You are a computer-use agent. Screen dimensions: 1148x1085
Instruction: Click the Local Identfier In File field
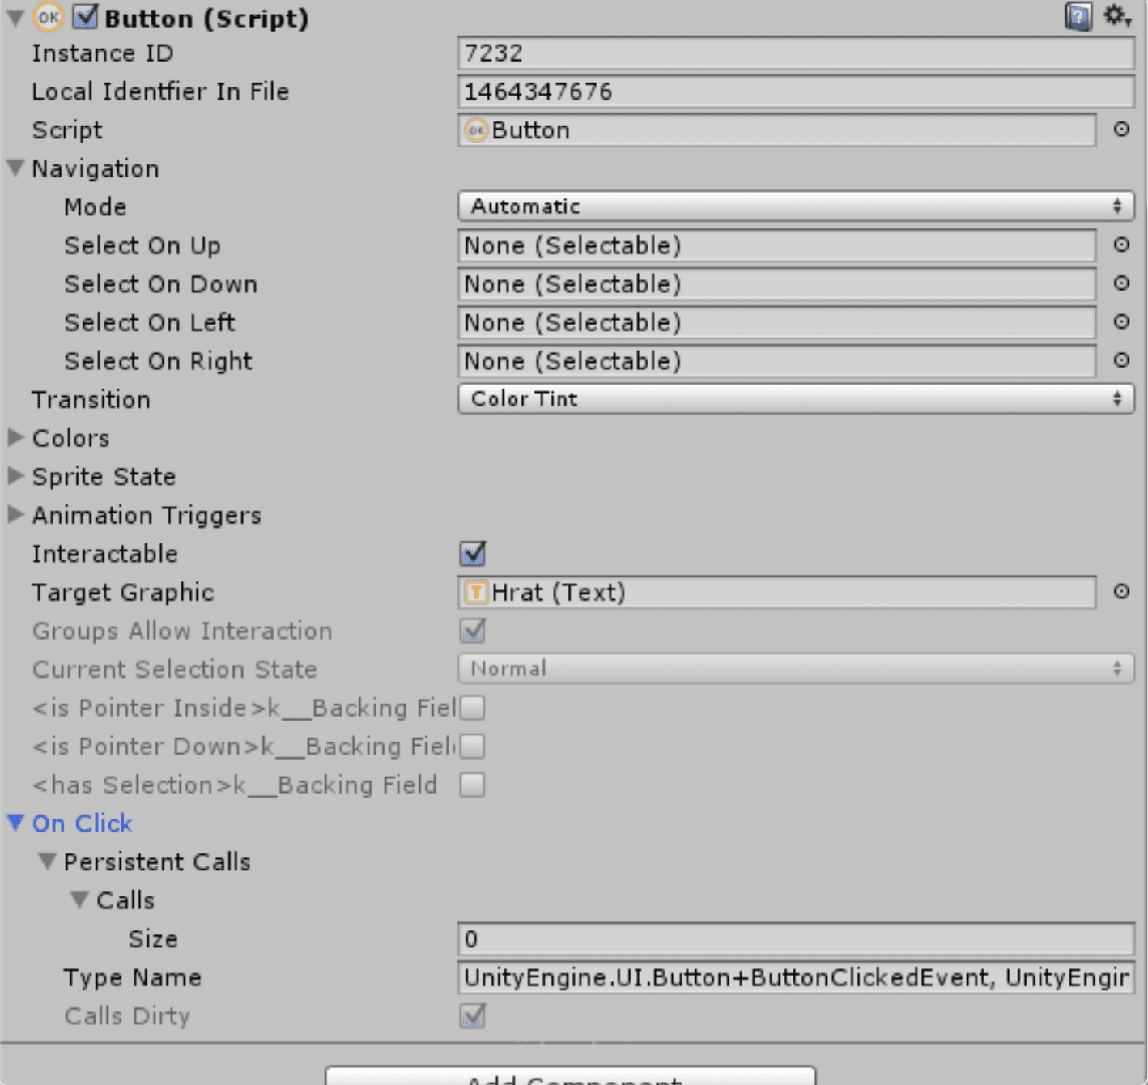coord(796,91)
